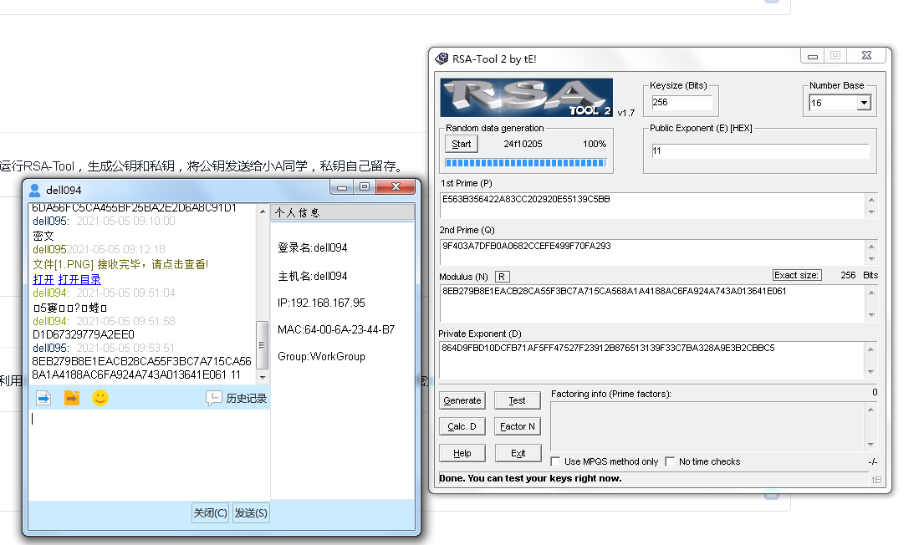Image resolution: width=924 pixels, height=545 pixels.
Task: Click the chat log scroll up arrow
Action: point(263,211)
